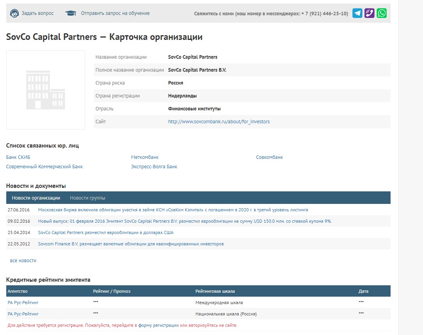This screenshot has height=335, width=423.
Task: Click the hidden rating dots in international row
Action: (x=96, y=301)
